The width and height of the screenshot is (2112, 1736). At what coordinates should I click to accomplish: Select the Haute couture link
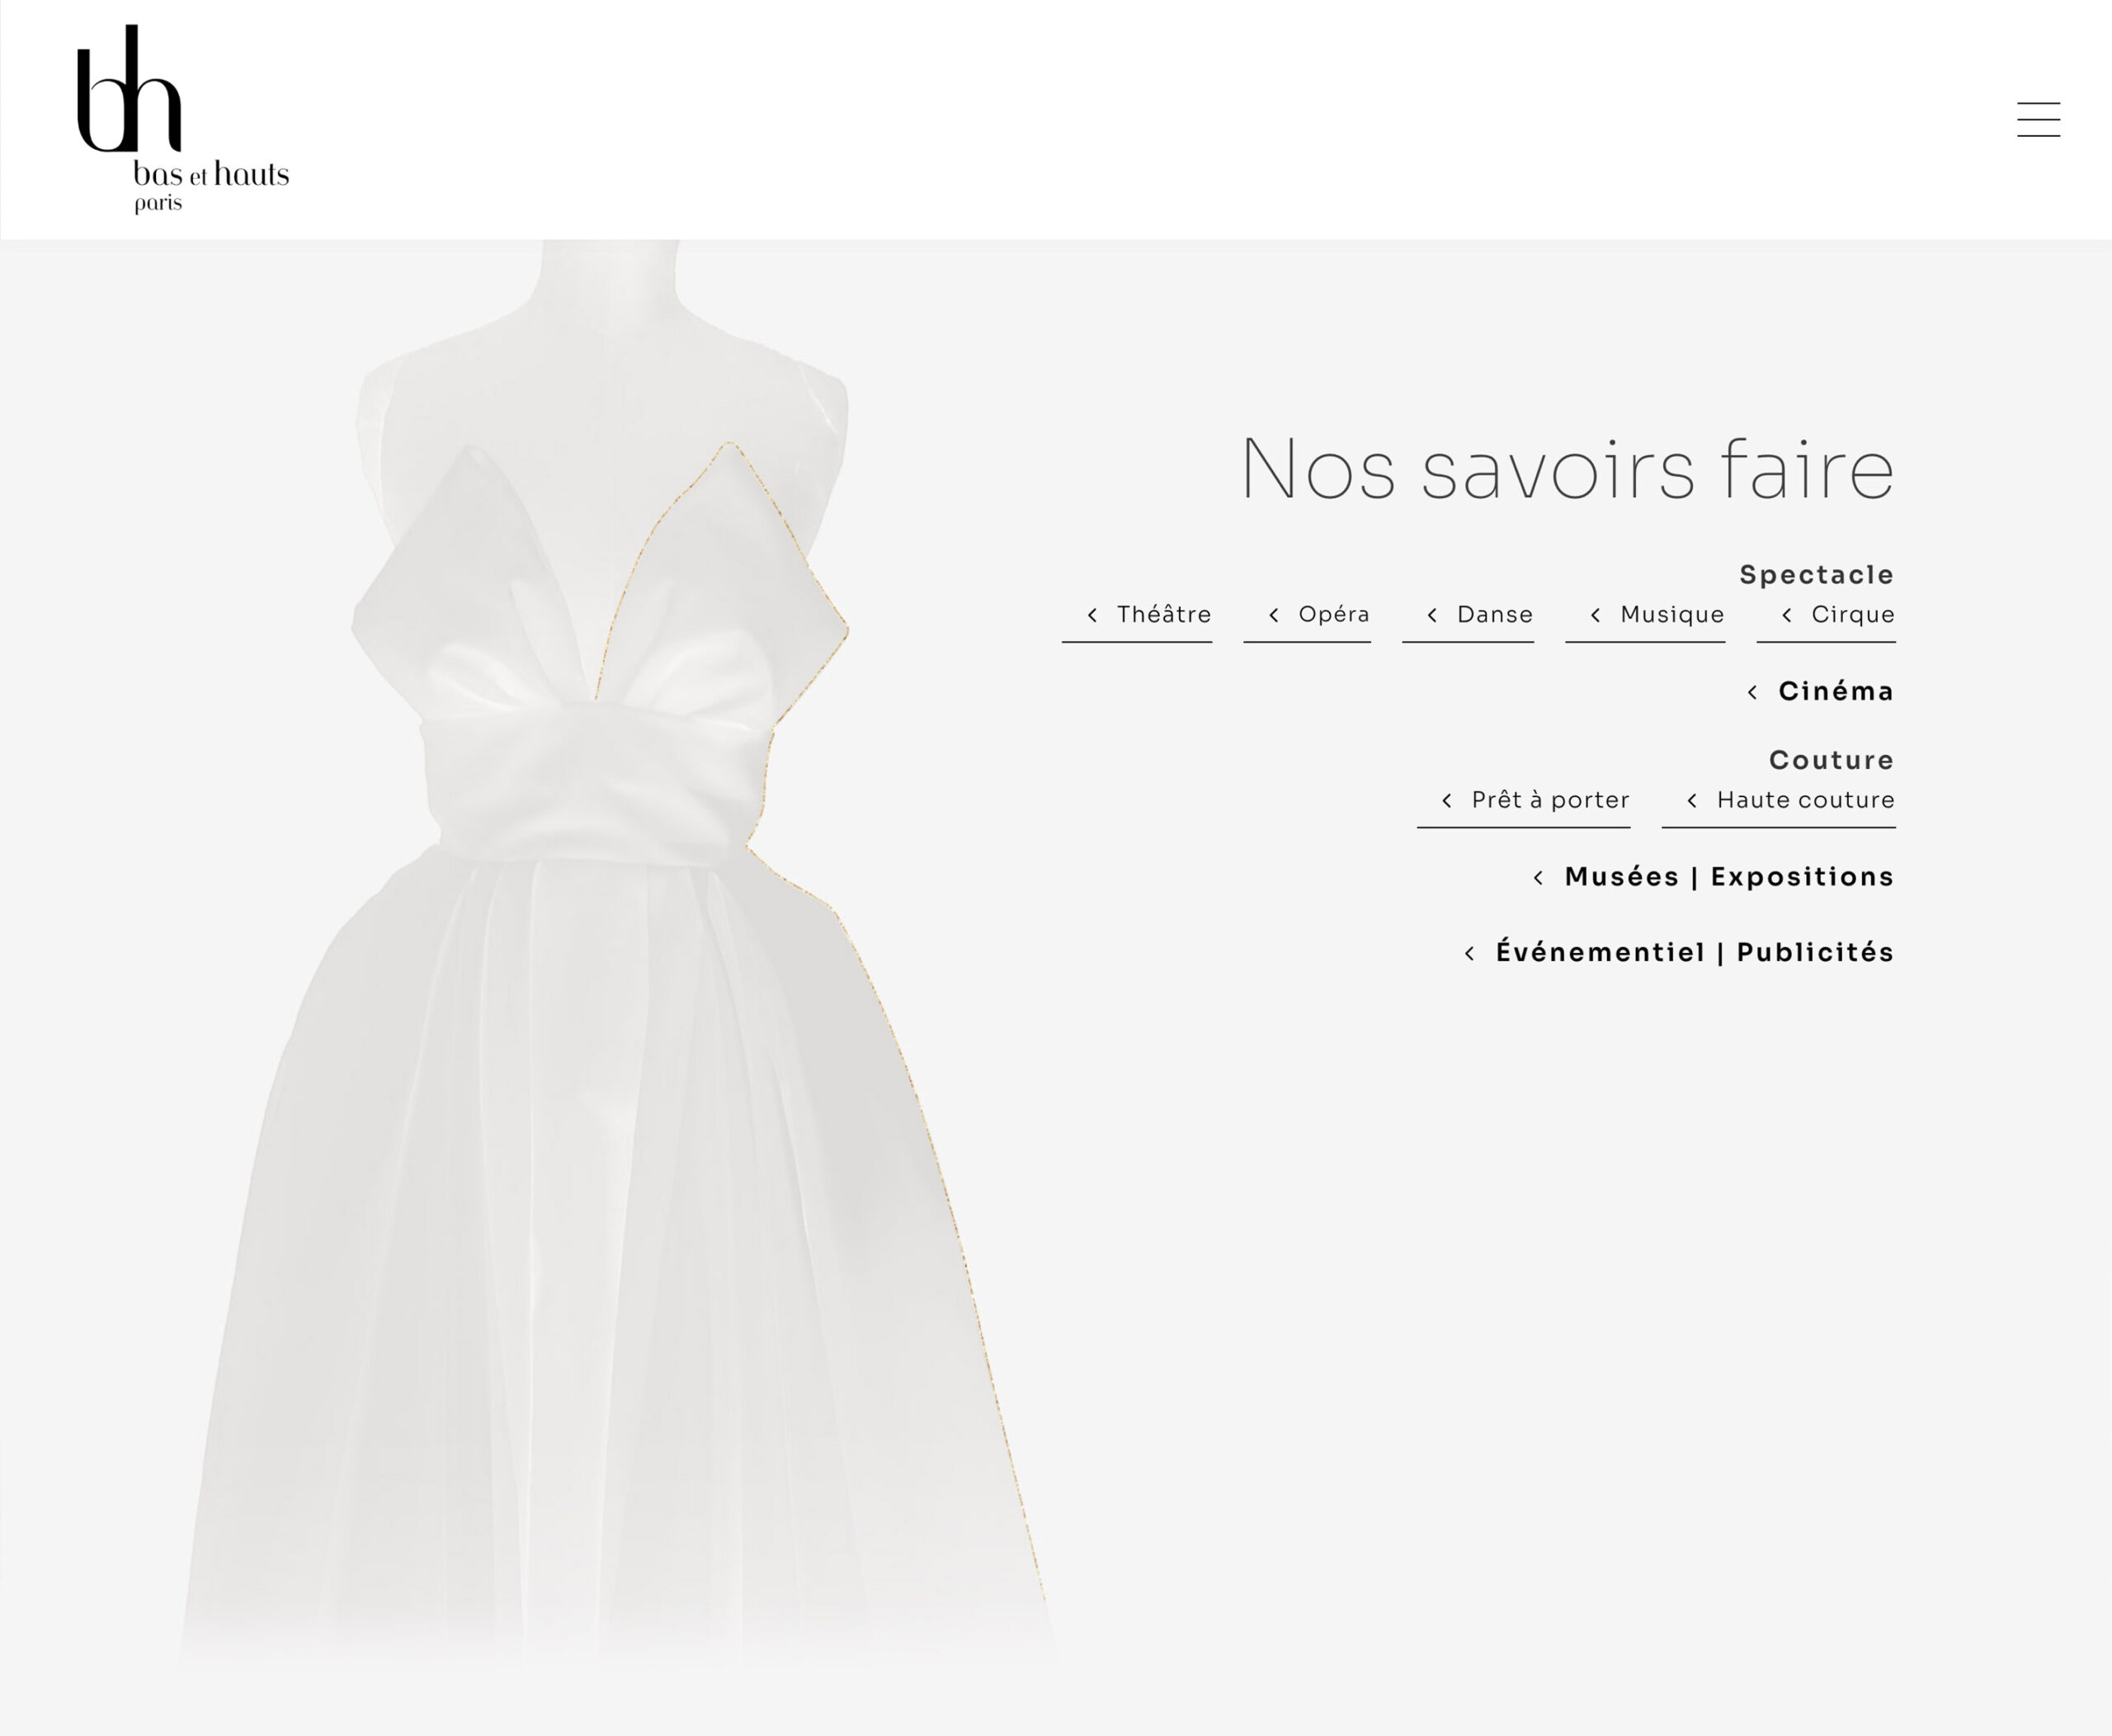[x=1805, y=800]
